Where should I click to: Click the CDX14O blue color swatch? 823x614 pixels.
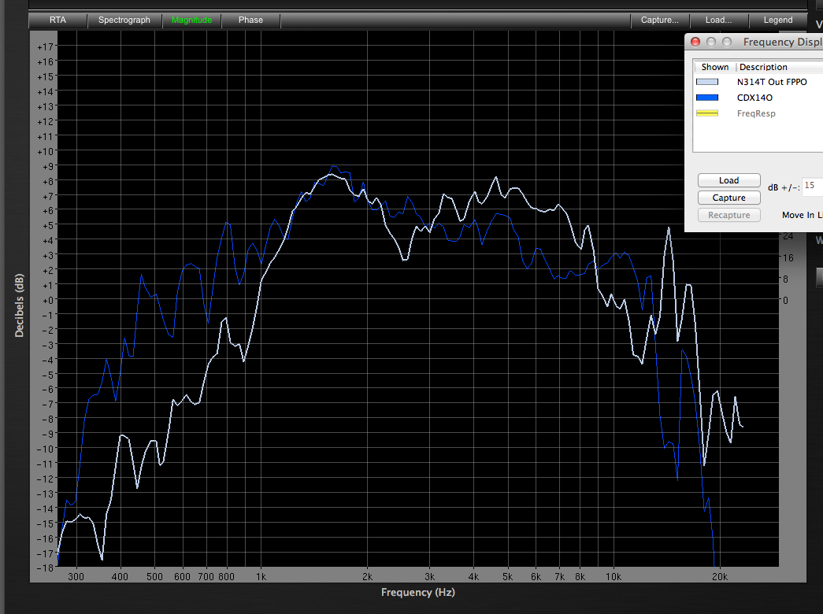(x=707, y=98)
